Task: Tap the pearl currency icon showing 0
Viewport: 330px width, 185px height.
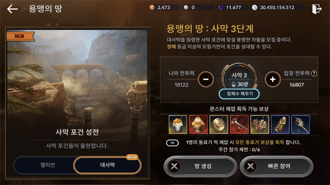Action: (x=186, y=7)
